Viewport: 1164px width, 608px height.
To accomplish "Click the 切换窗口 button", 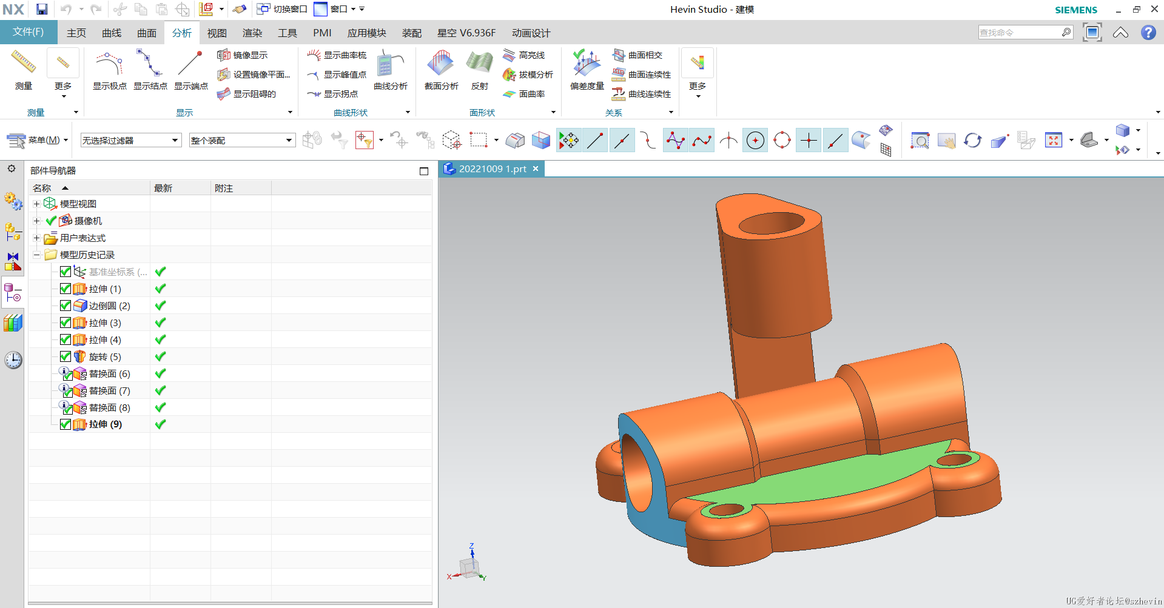I will coord(282,9).
